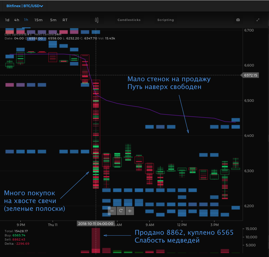Image resolution: width=269 pixels, height=257 pixels.
Task: Click the Vol: 15.43k readout
Action: (x=107, y=38)
